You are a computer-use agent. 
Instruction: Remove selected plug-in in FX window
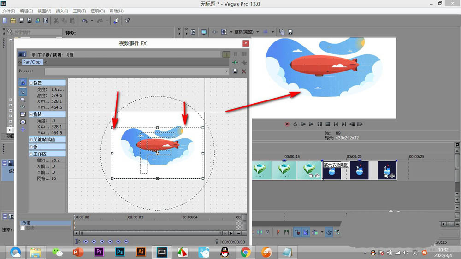pyautogui.click(x=244, y=62)
